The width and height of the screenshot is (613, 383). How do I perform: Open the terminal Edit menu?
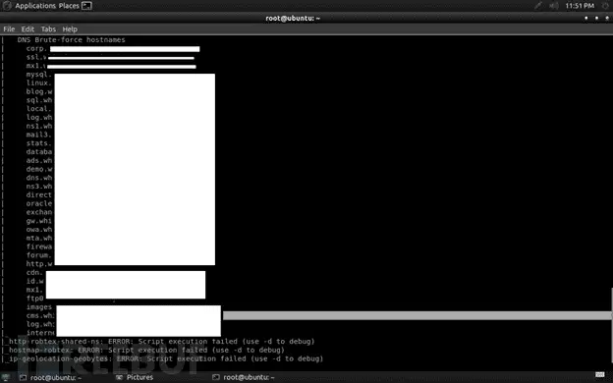[x=28, y=29]
